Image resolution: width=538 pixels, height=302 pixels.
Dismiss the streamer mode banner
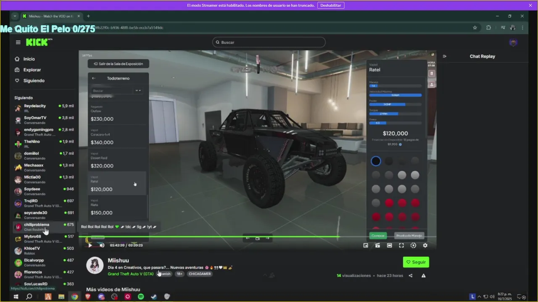coord(530,5)
